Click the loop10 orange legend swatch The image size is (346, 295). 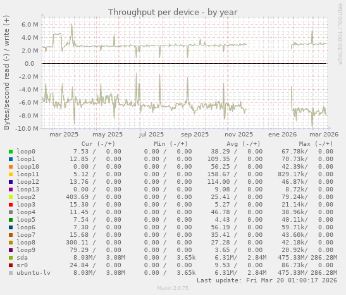(11, 167)
